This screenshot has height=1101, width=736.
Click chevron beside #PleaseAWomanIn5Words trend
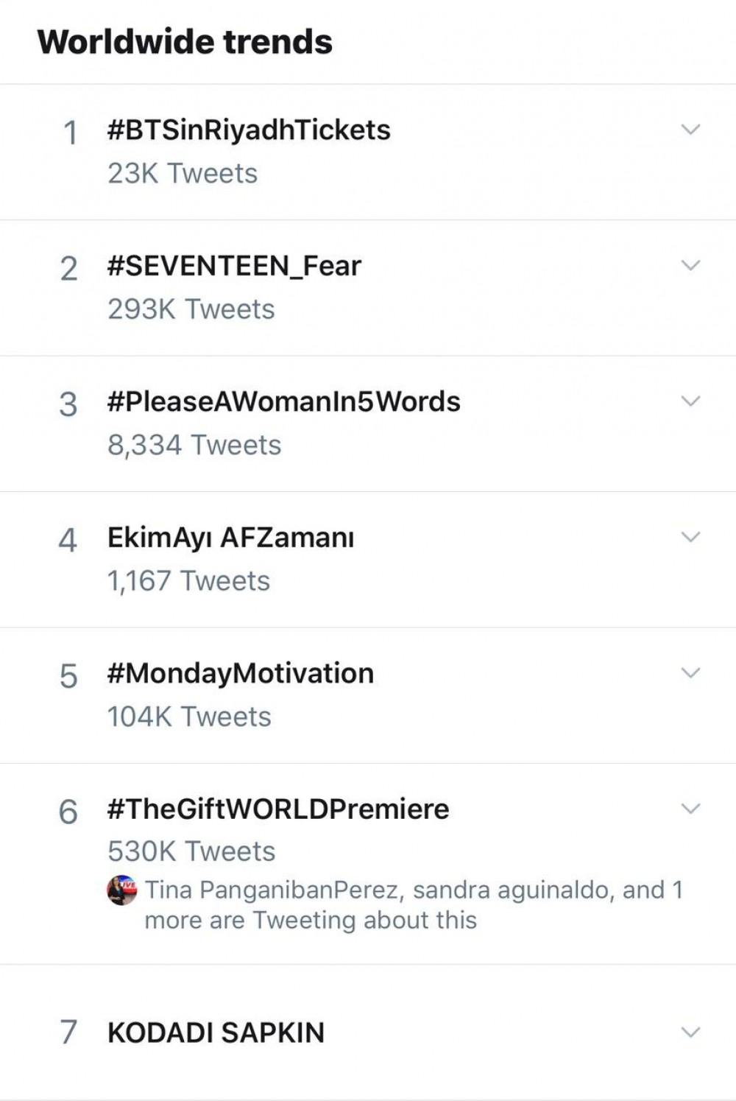pyautogui.click(x=690, y=401)
